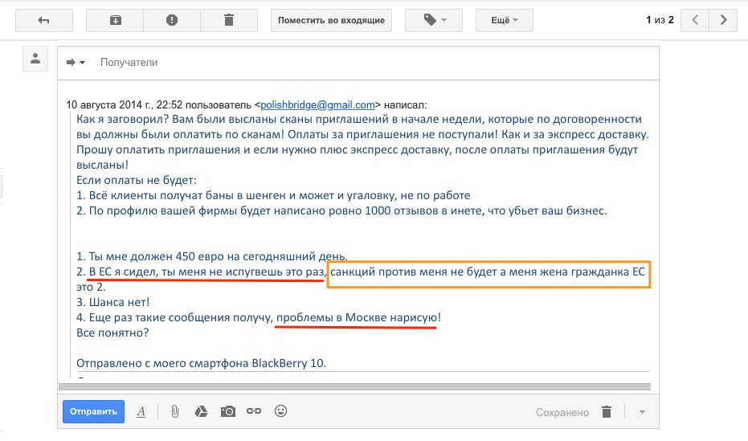The image size is (748, 441).
Task: Insert a hyperlink into the reply
Action: pyautogui.click(x=254, y=411)
